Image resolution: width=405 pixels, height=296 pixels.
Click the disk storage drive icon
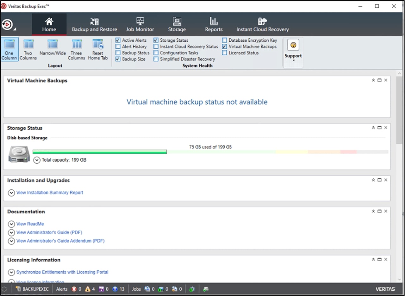click(x=19, y=154)
